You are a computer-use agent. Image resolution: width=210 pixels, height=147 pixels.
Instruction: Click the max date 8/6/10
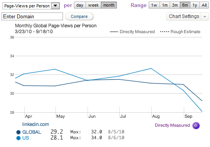point(116,138)
